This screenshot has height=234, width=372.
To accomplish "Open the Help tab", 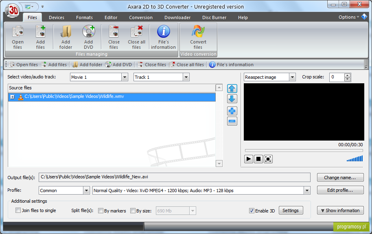I will 243,17.
